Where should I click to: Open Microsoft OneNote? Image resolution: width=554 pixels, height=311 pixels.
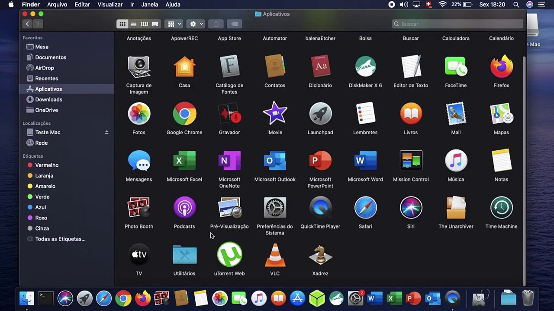229,161
